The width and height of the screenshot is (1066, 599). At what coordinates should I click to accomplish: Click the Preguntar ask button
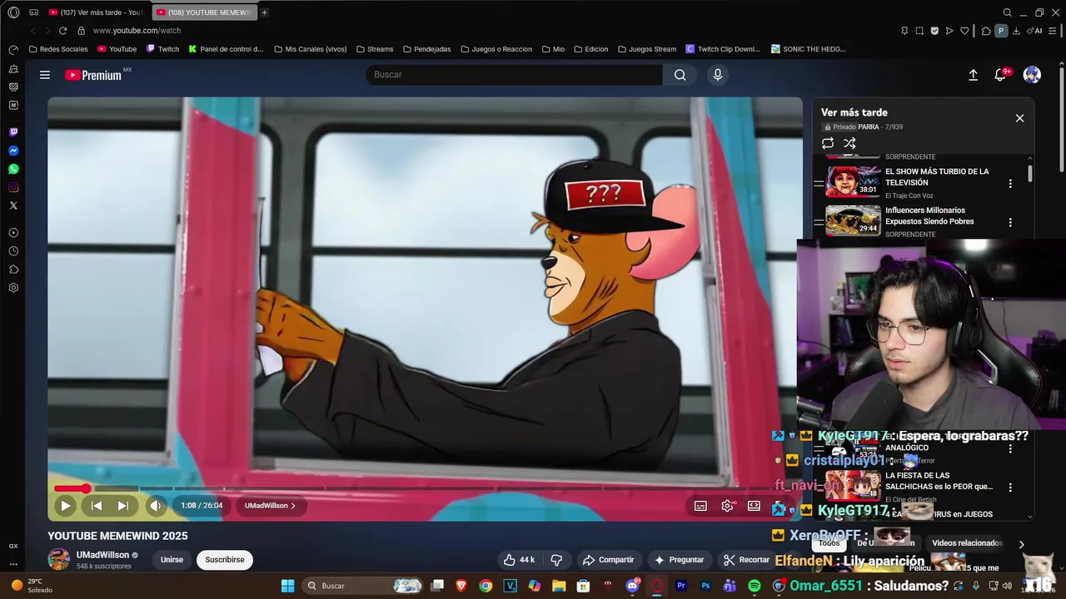click(x=679, y=560)
